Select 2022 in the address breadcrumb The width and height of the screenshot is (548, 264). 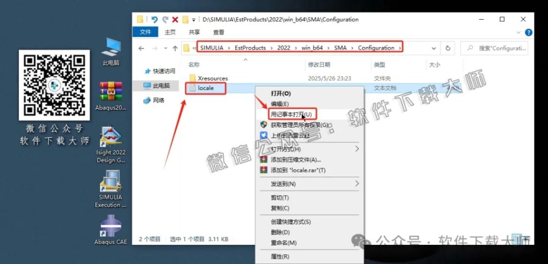(284, 47)
